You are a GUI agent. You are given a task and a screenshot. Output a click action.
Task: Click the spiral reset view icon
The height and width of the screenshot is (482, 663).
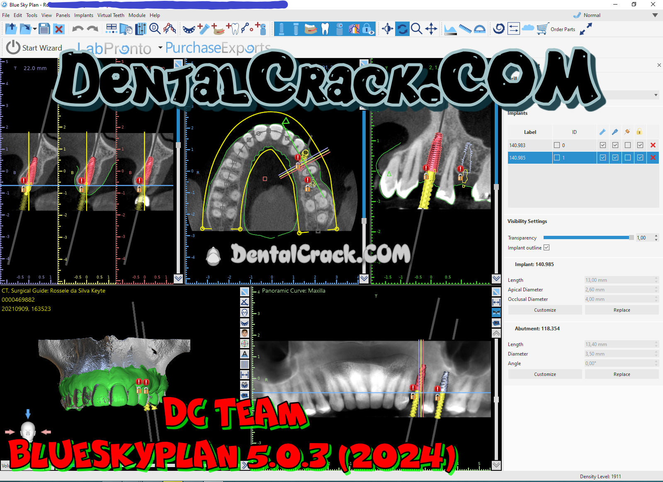coord(499,29)
